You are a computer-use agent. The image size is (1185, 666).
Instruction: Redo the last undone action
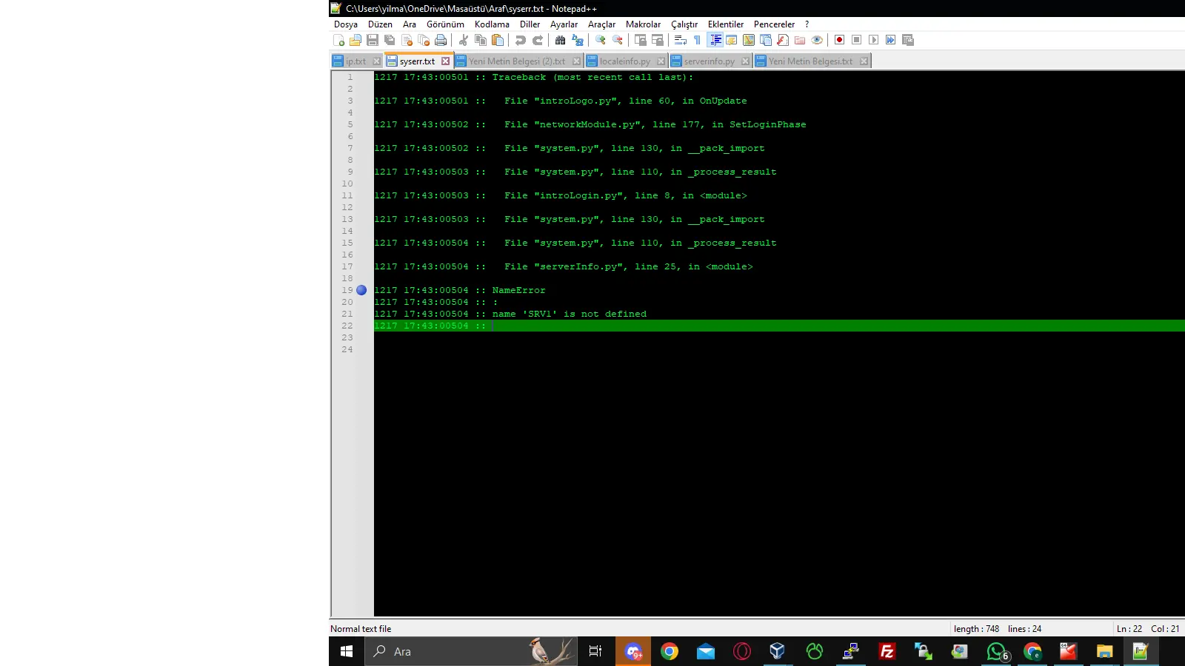(538, 40)
